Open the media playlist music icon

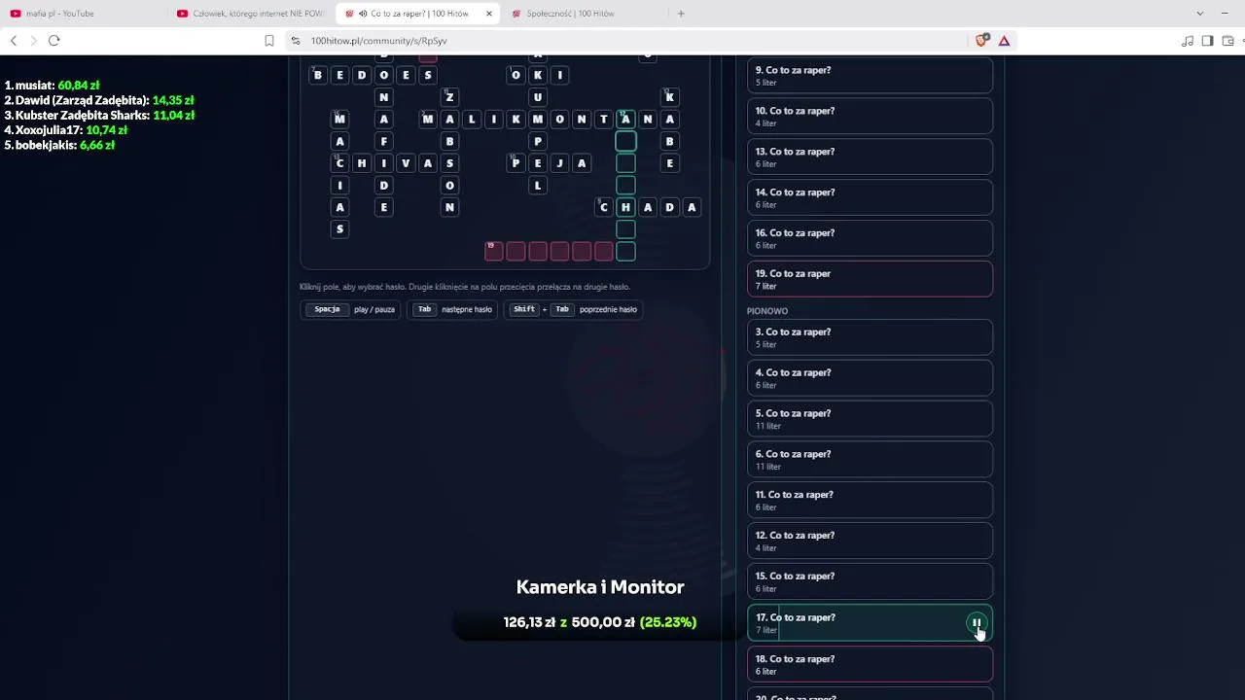point(1187,41)
